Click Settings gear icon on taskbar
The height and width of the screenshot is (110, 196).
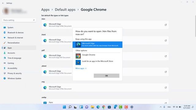click(132, 107)
